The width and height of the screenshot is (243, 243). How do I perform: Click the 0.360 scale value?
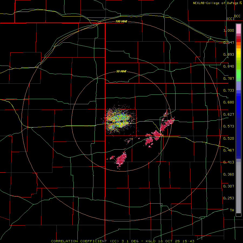pos(229,174)
